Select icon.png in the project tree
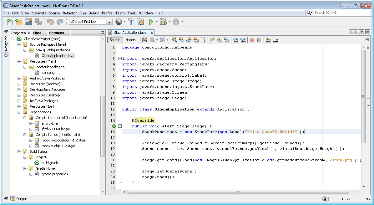 point(48,73)
